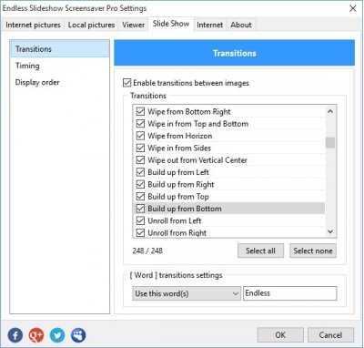Toggle Unroll from Left checkbox
Viewport: 364px width, 348px height.
coord(140,220)
